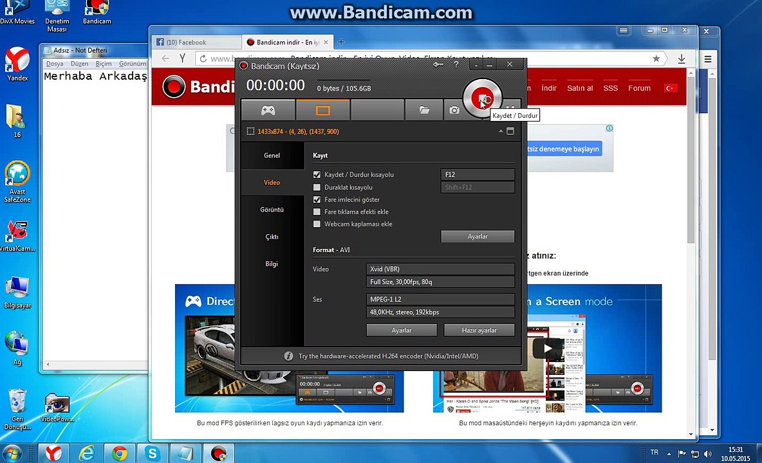
Task: Open Görüntü tab in Bandicam sidebar
Action: click(x=272, y=210)
